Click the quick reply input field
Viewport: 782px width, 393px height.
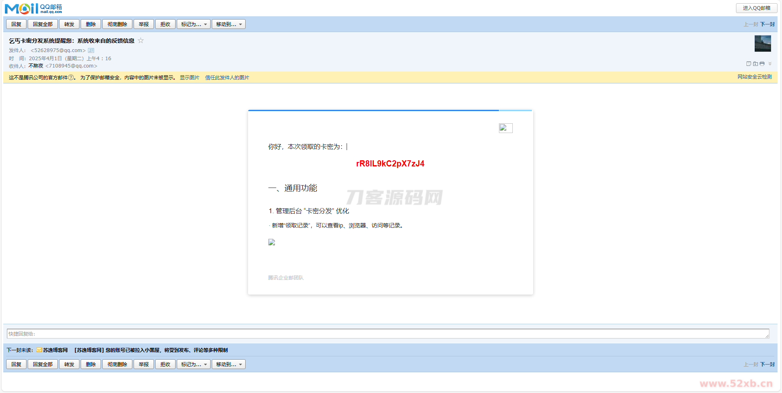pos(387,334)
